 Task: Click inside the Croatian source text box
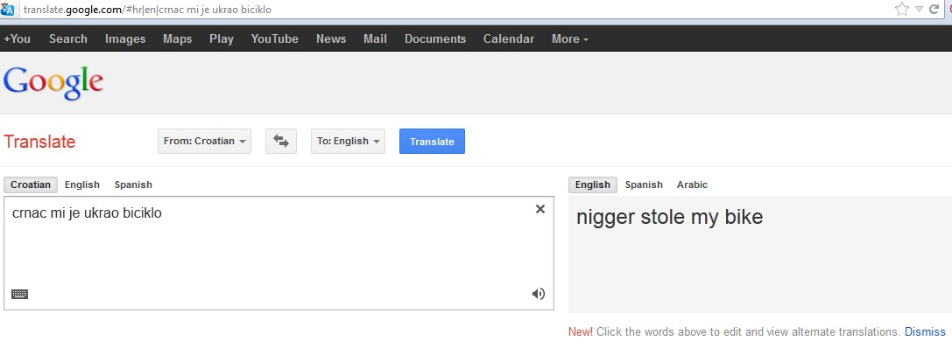click(x=279, y=253)
